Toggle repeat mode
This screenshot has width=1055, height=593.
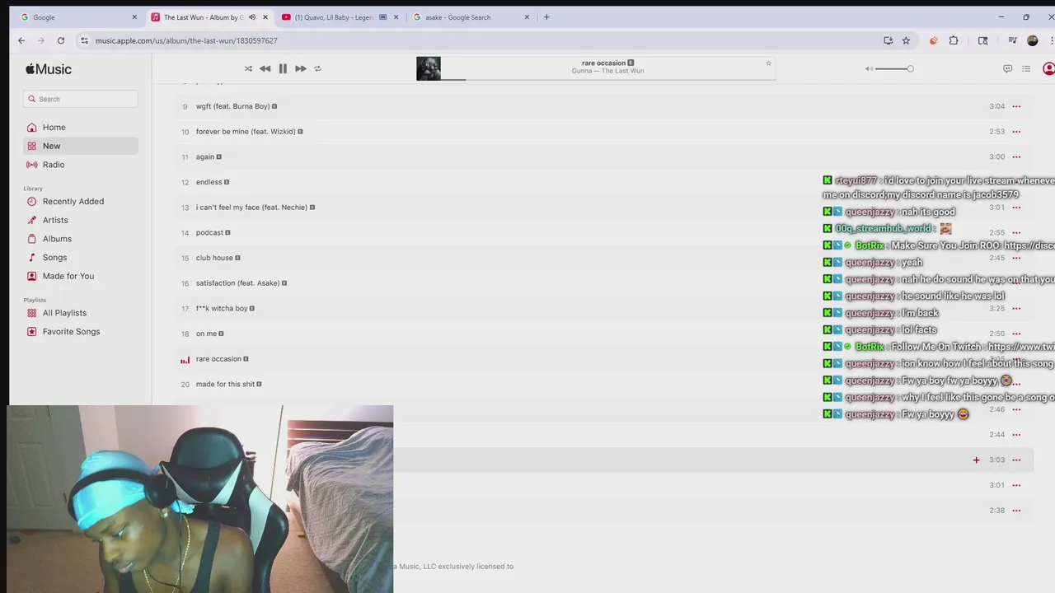317,68
